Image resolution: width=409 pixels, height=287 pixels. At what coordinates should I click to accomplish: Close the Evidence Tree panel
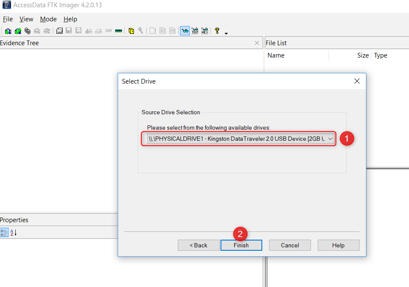[257, 43]
